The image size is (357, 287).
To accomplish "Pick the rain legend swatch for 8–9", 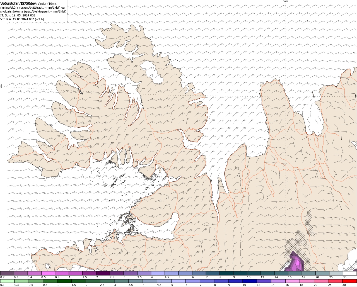I will click(221, 281).
